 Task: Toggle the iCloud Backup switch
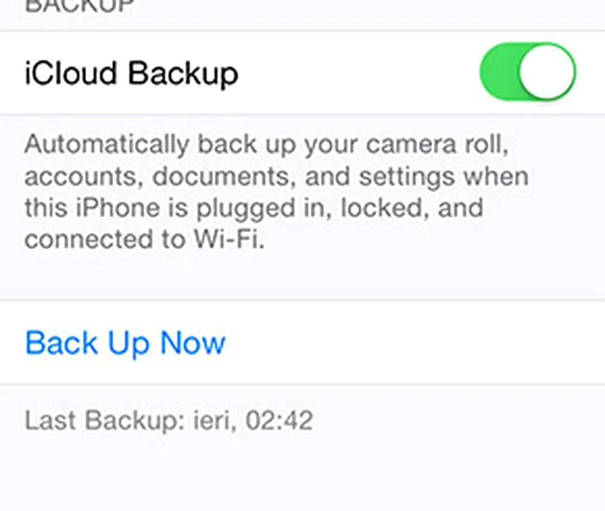(x=527, y=72)
